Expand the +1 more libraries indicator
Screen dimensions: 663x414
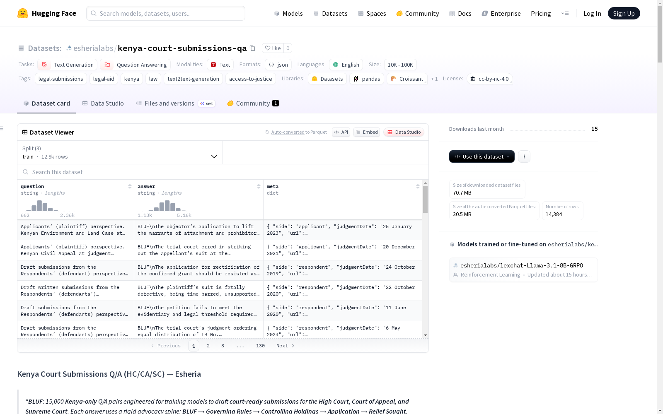(434, 79)
